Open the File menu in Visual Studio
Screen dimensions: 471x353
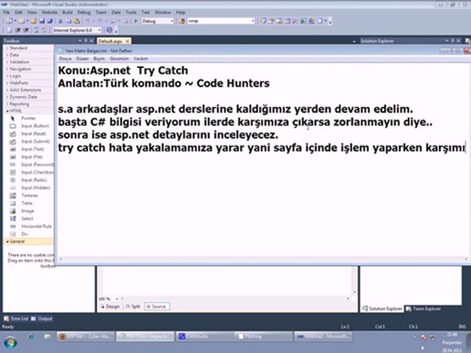pyautogui.click(x=6, y=12)
